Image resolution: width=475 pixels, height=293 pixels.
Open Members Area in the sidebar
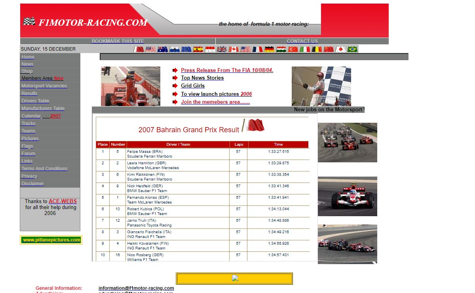42,78
